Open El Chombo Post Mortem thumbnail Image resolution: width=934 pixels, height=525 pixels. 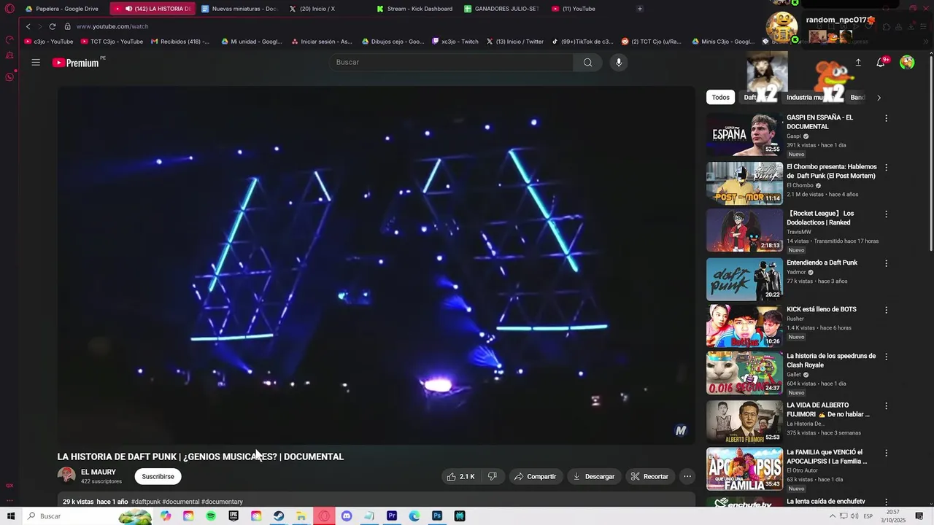click(x=744, y=183)
